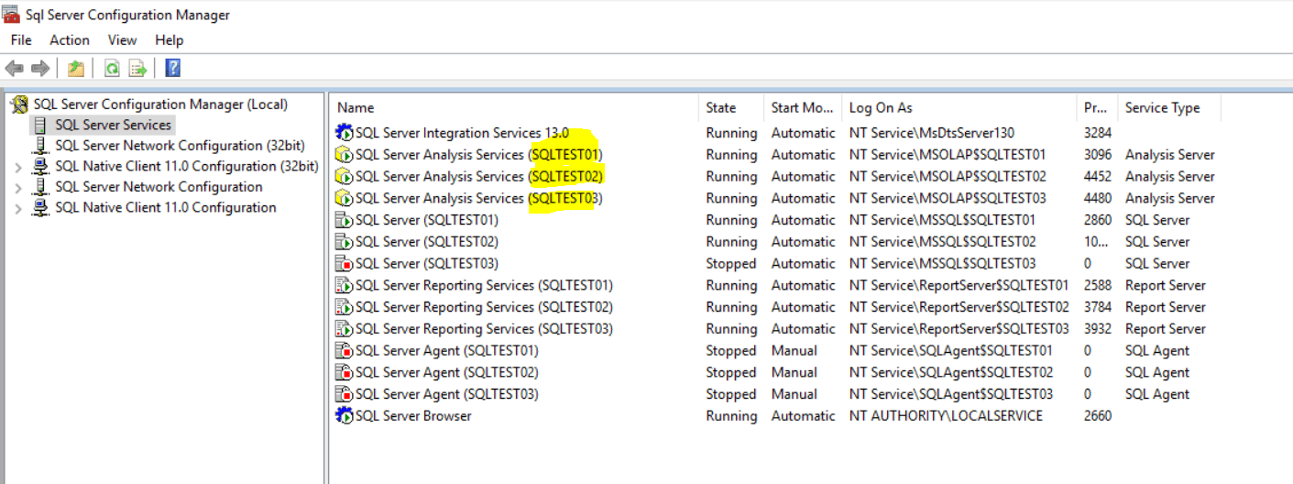This screenshot has width=1293, height=484.
Task: Expand SQL Native Client 11.0 Configuration (32bit) node
Action: (18, 167)
